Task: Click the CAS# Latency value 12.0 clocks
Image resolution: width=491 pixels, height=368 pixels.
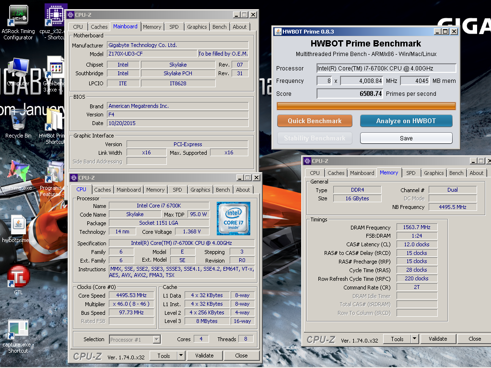Action: pyautogui.click(x=417, y=244)
